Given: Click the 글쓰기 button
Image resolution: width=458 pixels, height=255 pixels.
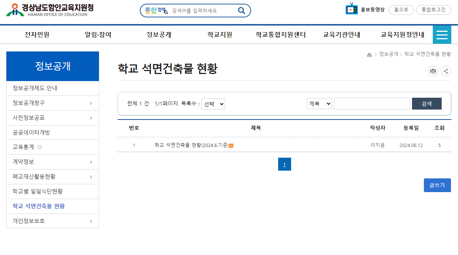Looking at the screenshot, I should tap(437, 185).
